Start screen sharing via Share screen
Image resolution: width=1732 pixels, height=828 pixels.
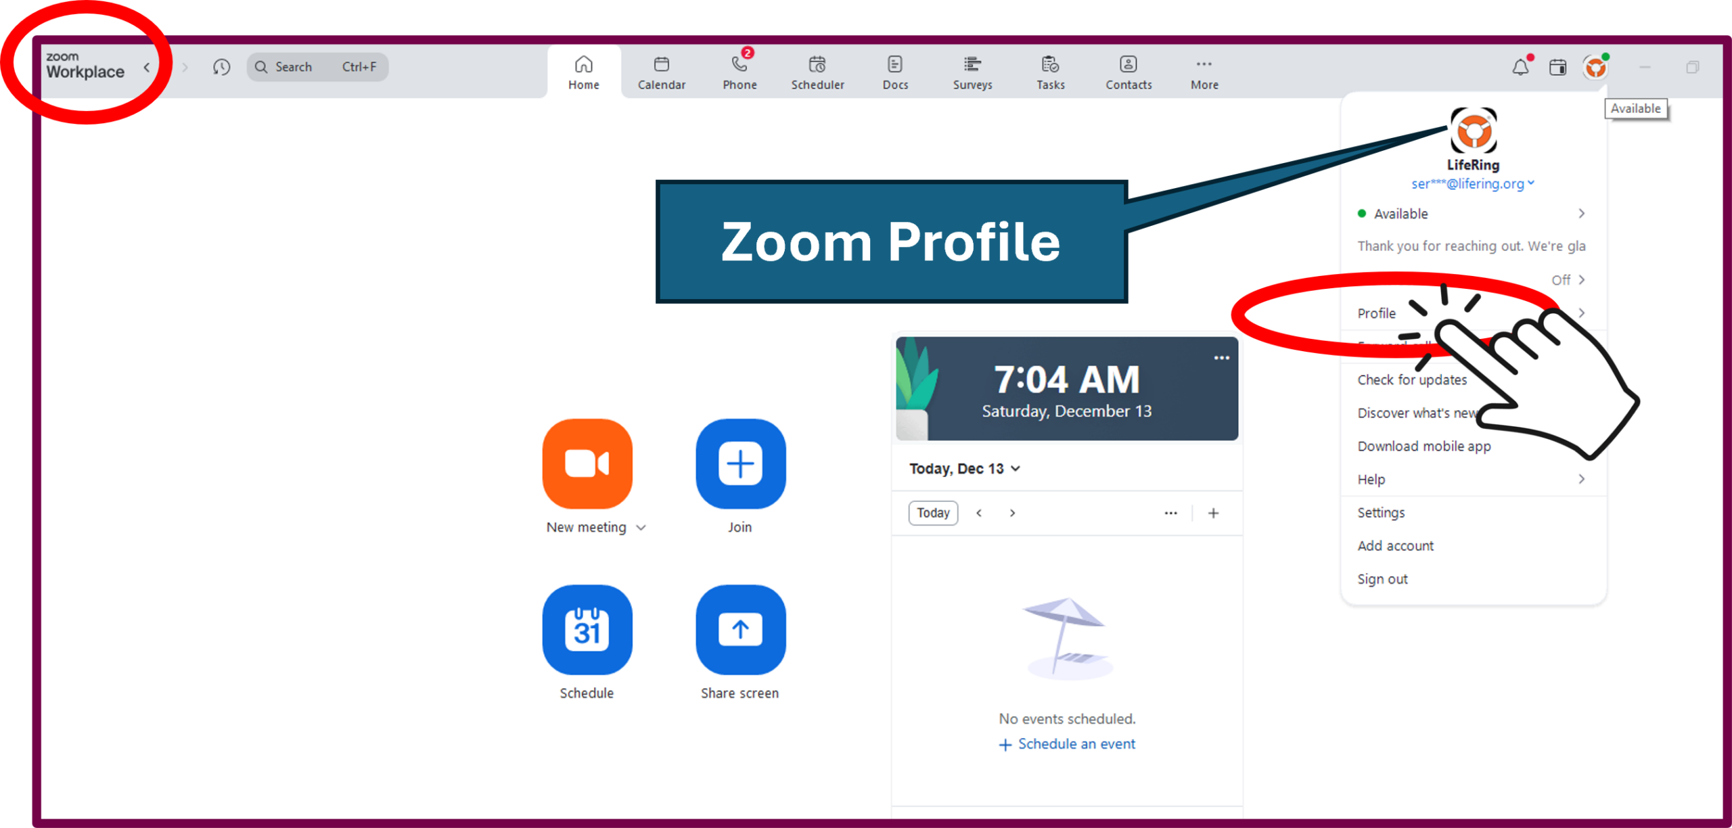[739, 630]
